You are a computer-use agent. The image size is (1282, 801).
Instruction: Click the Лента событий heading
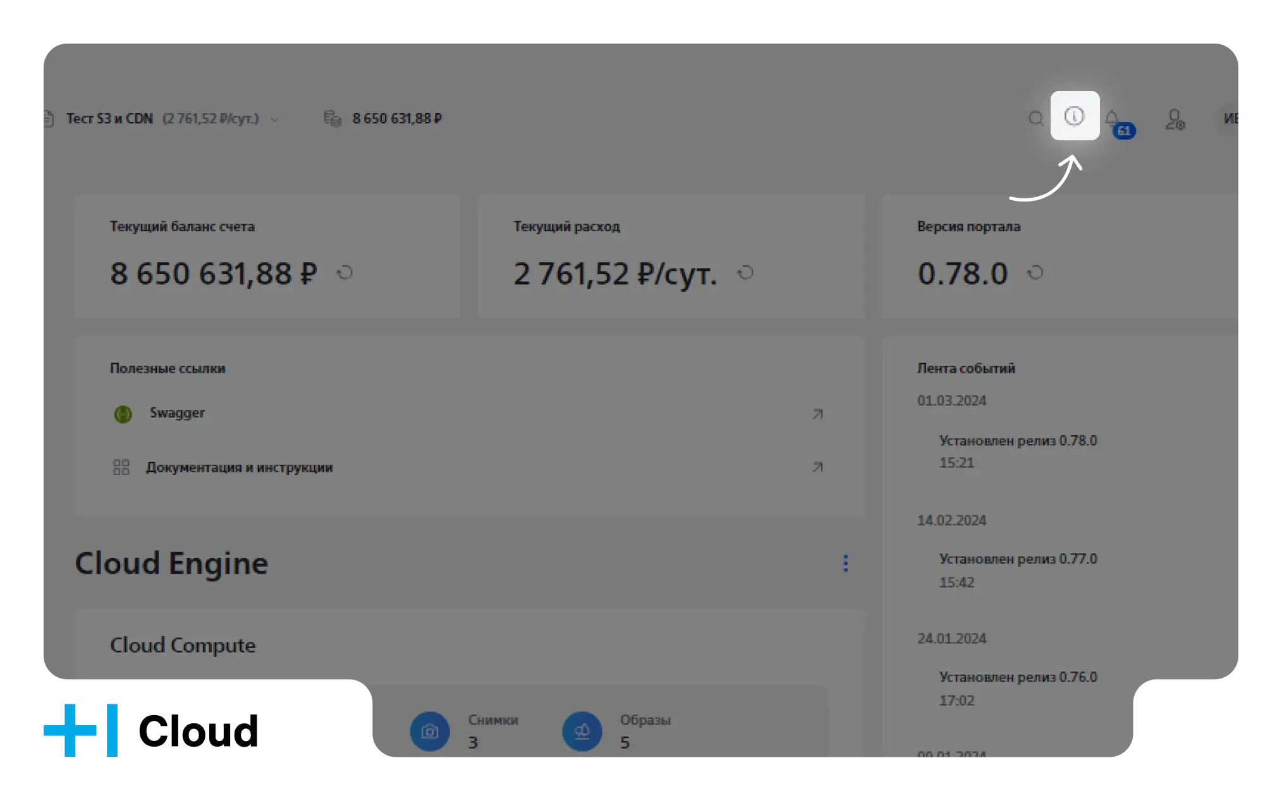click(966, 368)
